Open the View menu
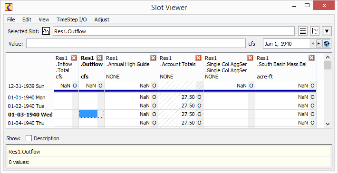 (44, 19)
